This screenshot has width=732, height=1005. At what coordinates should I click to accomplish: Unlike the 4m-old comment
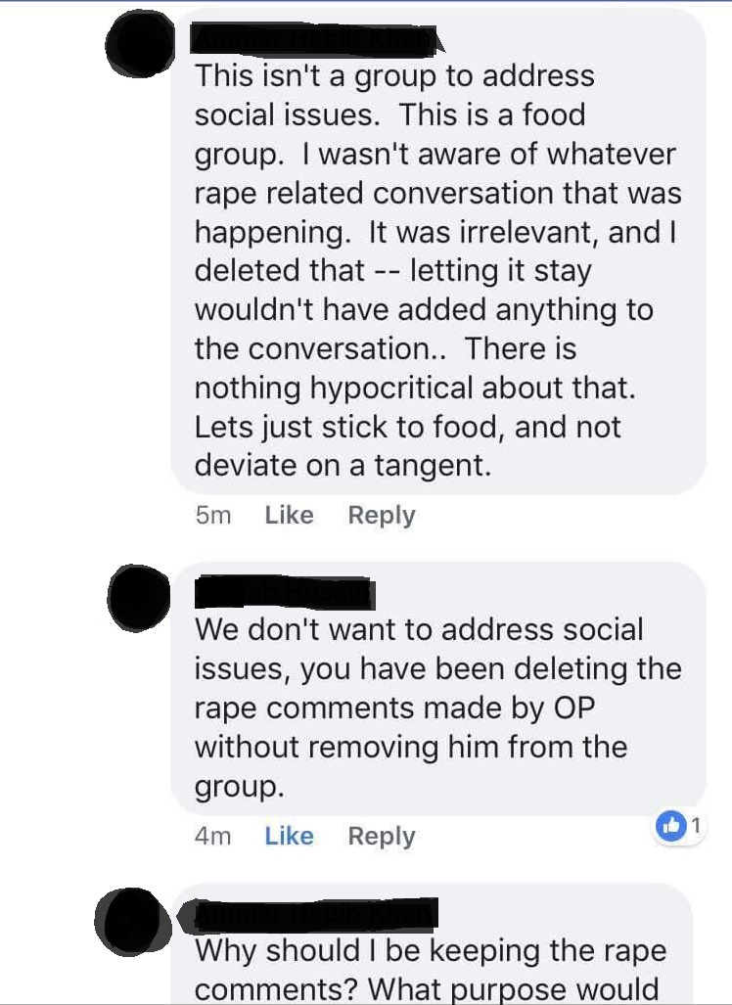[x=289, y=836]
